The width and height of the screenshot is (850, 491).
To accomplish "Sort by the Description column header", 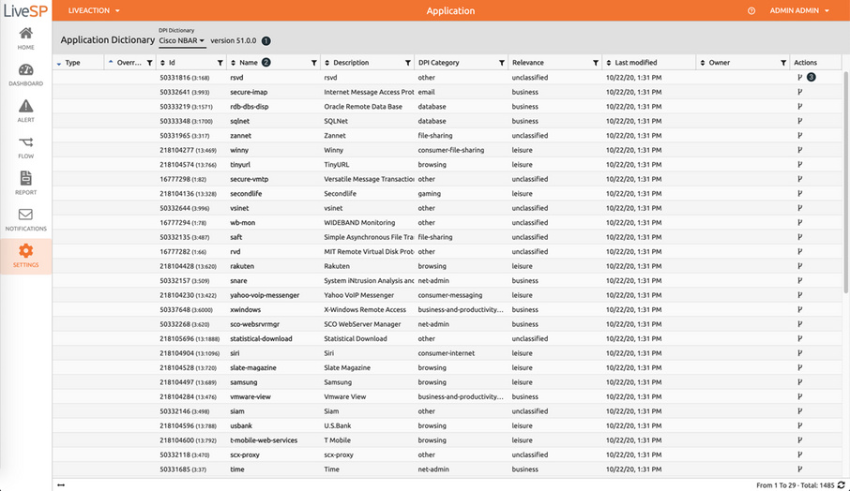I will pyautogui.click(x=351, y=63).
